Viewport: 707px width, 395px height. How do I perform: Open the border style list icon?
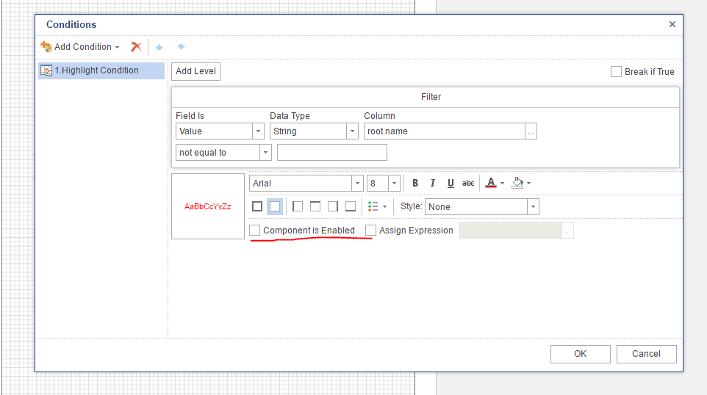pos(377,207)
